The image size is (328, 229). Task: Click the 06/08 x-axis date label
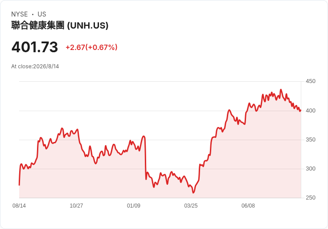[248, 206]
